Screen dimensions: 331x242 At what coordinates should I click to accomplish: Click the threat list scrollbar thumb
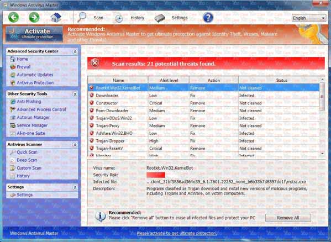(x=322, y=97)
